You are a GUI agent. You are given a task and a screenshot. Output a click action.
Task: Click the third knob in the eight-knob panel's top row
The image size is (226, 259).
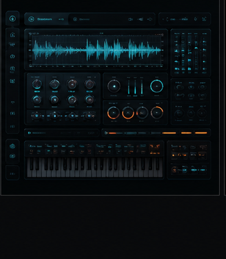[x=72, y=84]
